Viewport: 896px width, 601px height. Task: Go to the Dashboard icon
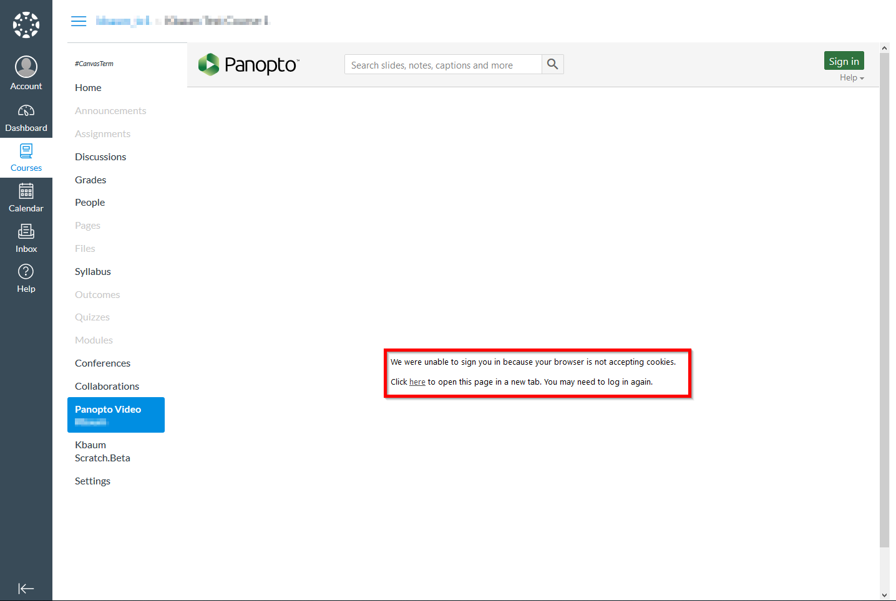(x=26, y=111)
